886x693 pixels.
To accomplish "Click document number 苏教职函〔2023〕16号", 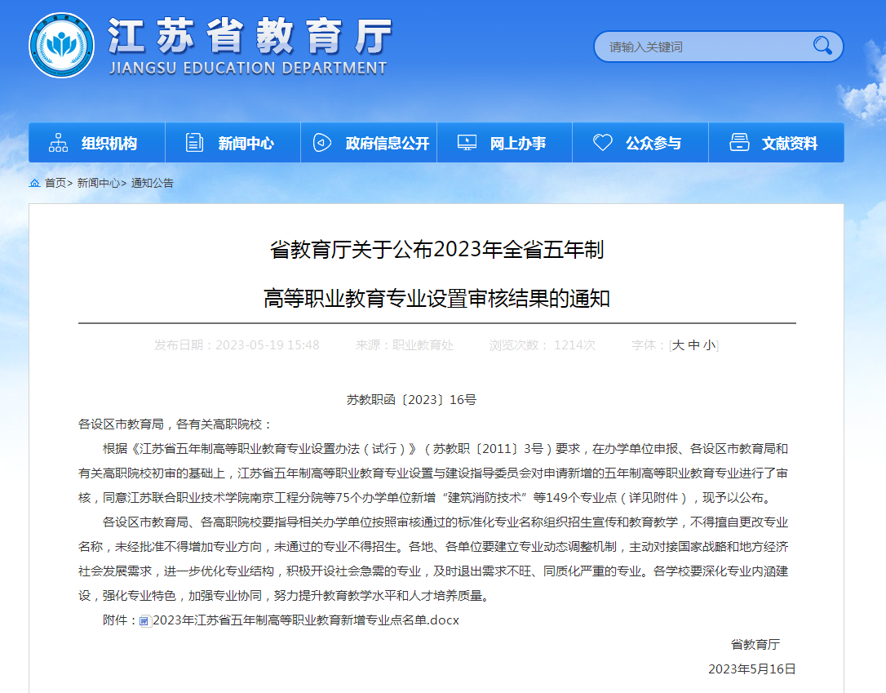I will point(411,400).
